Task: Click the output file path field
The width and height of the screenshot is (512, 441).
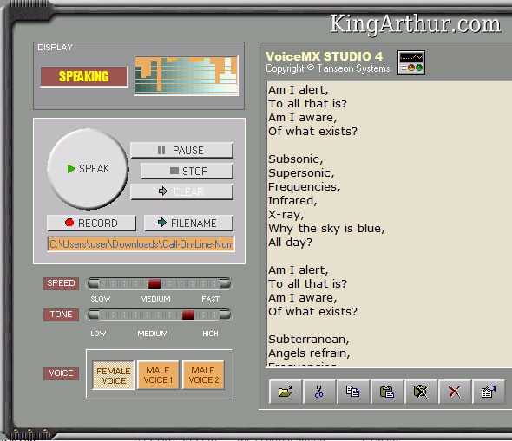Action: 141,244
